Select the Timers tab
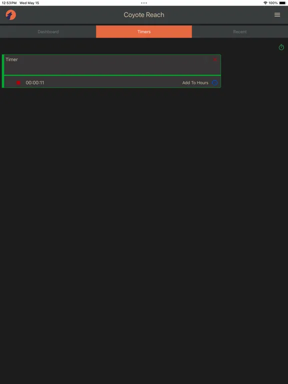Image resolution: width=288 pixels, height=384 pixels. click(144, 31)
